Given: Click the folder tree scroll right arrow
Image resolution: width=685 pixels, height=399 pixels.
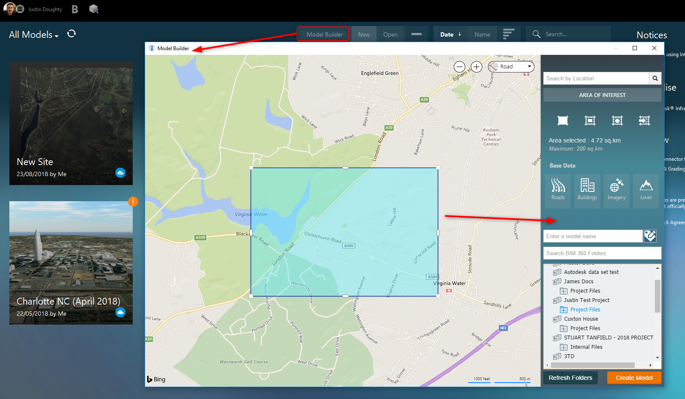Looking at the screenshot, I should coord(650,365).
